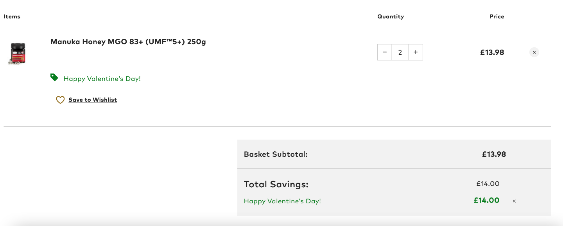Increase Manuka Honey quantity with plus button

(416, 52)
